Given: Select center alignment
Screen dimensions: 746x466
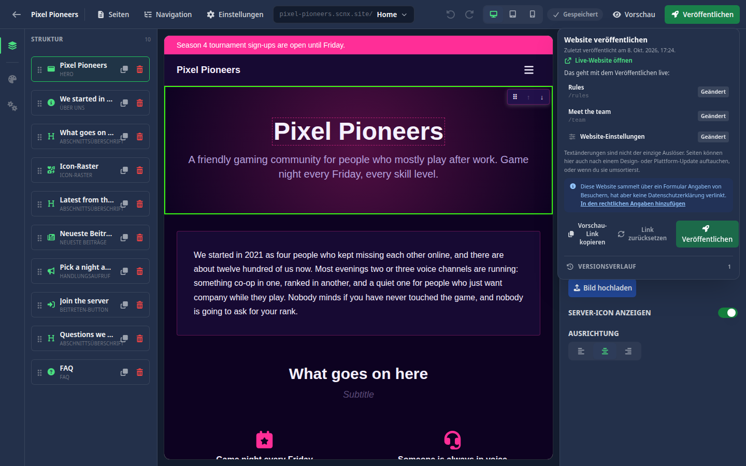Looking at the screenshot, I should coord(605,351).
